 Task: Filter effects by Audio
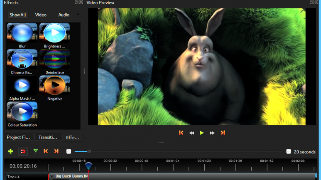pos(64,15)
